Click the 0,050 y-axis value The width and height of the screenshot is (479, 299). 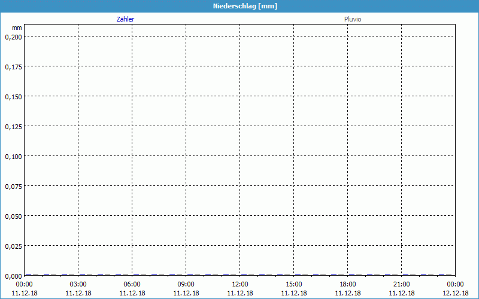[13, 216]
